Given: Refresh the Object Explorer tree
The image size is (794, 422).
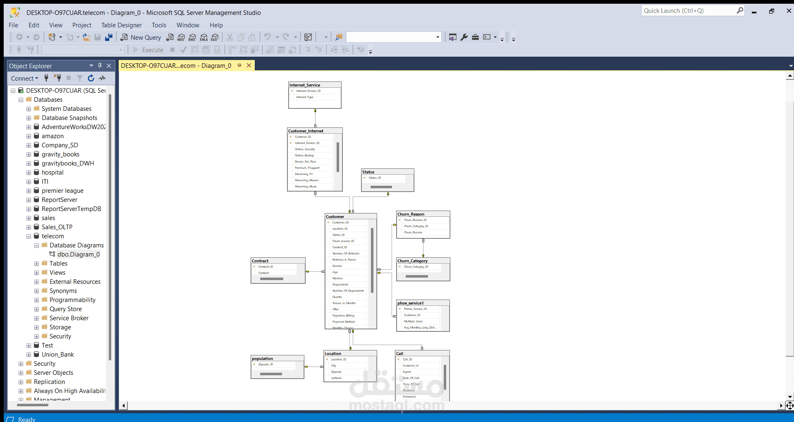Looking at the screenshot, I should [x=91, y=78].
